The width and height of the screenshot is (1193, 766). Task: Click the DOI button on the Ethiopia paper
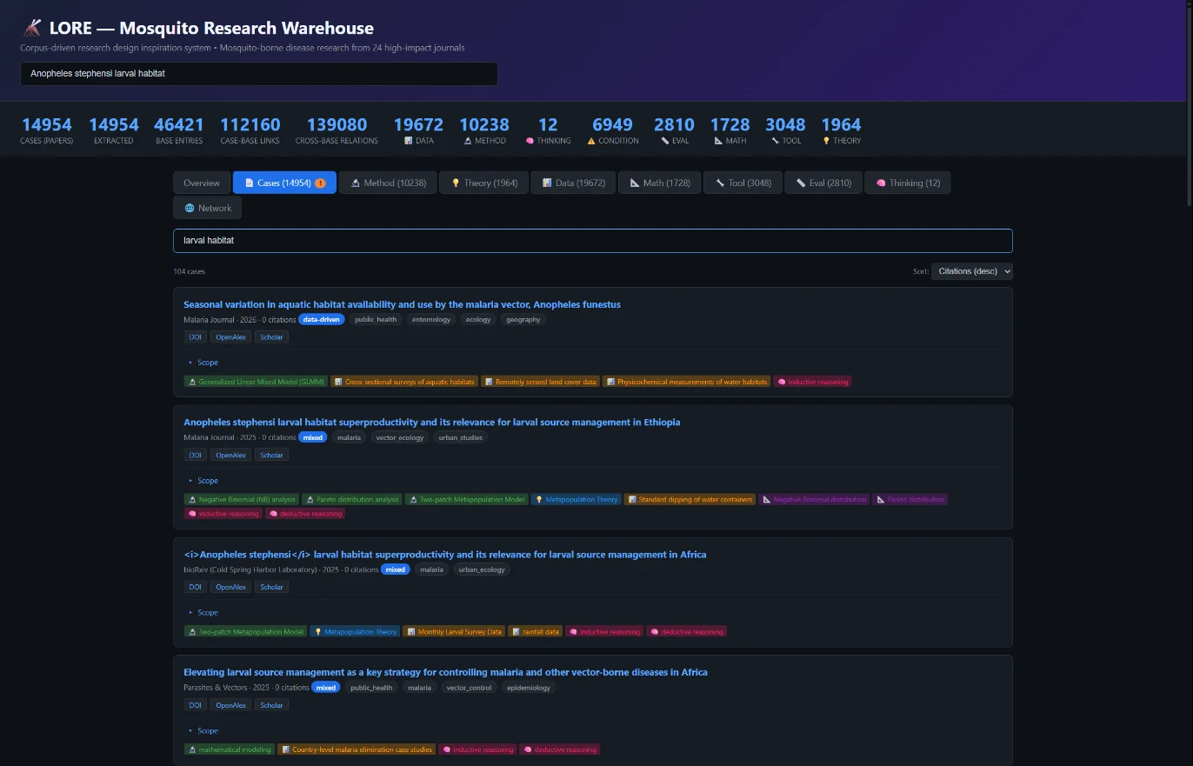195,455
